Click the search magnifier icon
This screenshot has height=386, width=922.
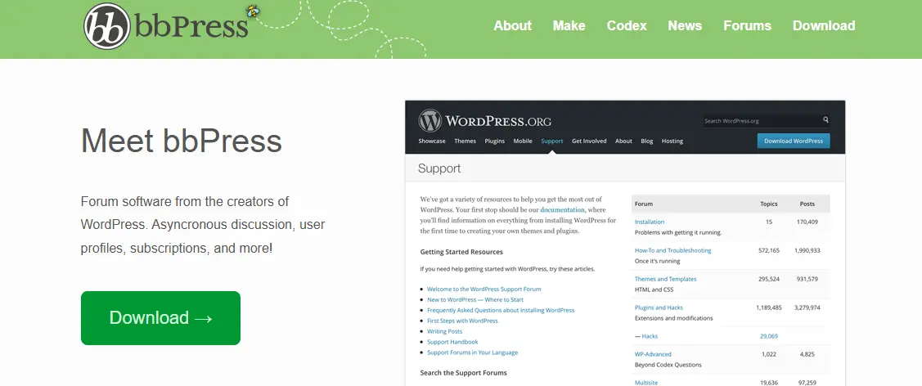pyautogui.click(x=825, y=120)
